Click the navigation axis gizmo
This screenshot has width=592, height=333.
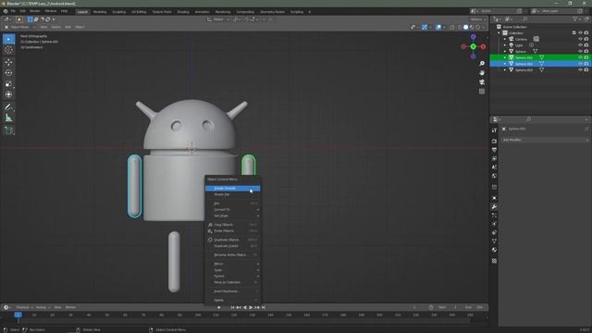click(473, 46)
